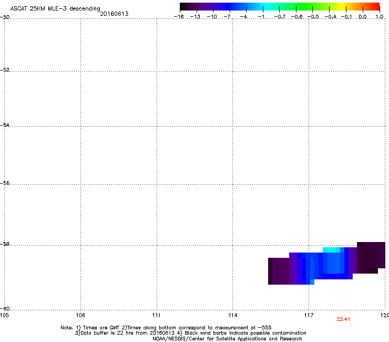Click the light cyan data cells near -58

331,250
